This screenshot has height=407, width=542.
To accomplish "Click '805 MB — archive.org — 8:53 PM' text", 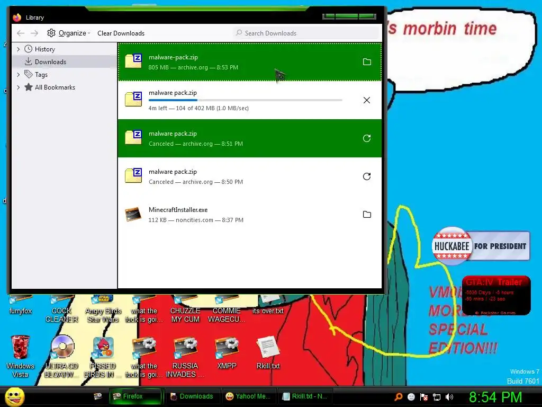I will [x=193, y=67].
